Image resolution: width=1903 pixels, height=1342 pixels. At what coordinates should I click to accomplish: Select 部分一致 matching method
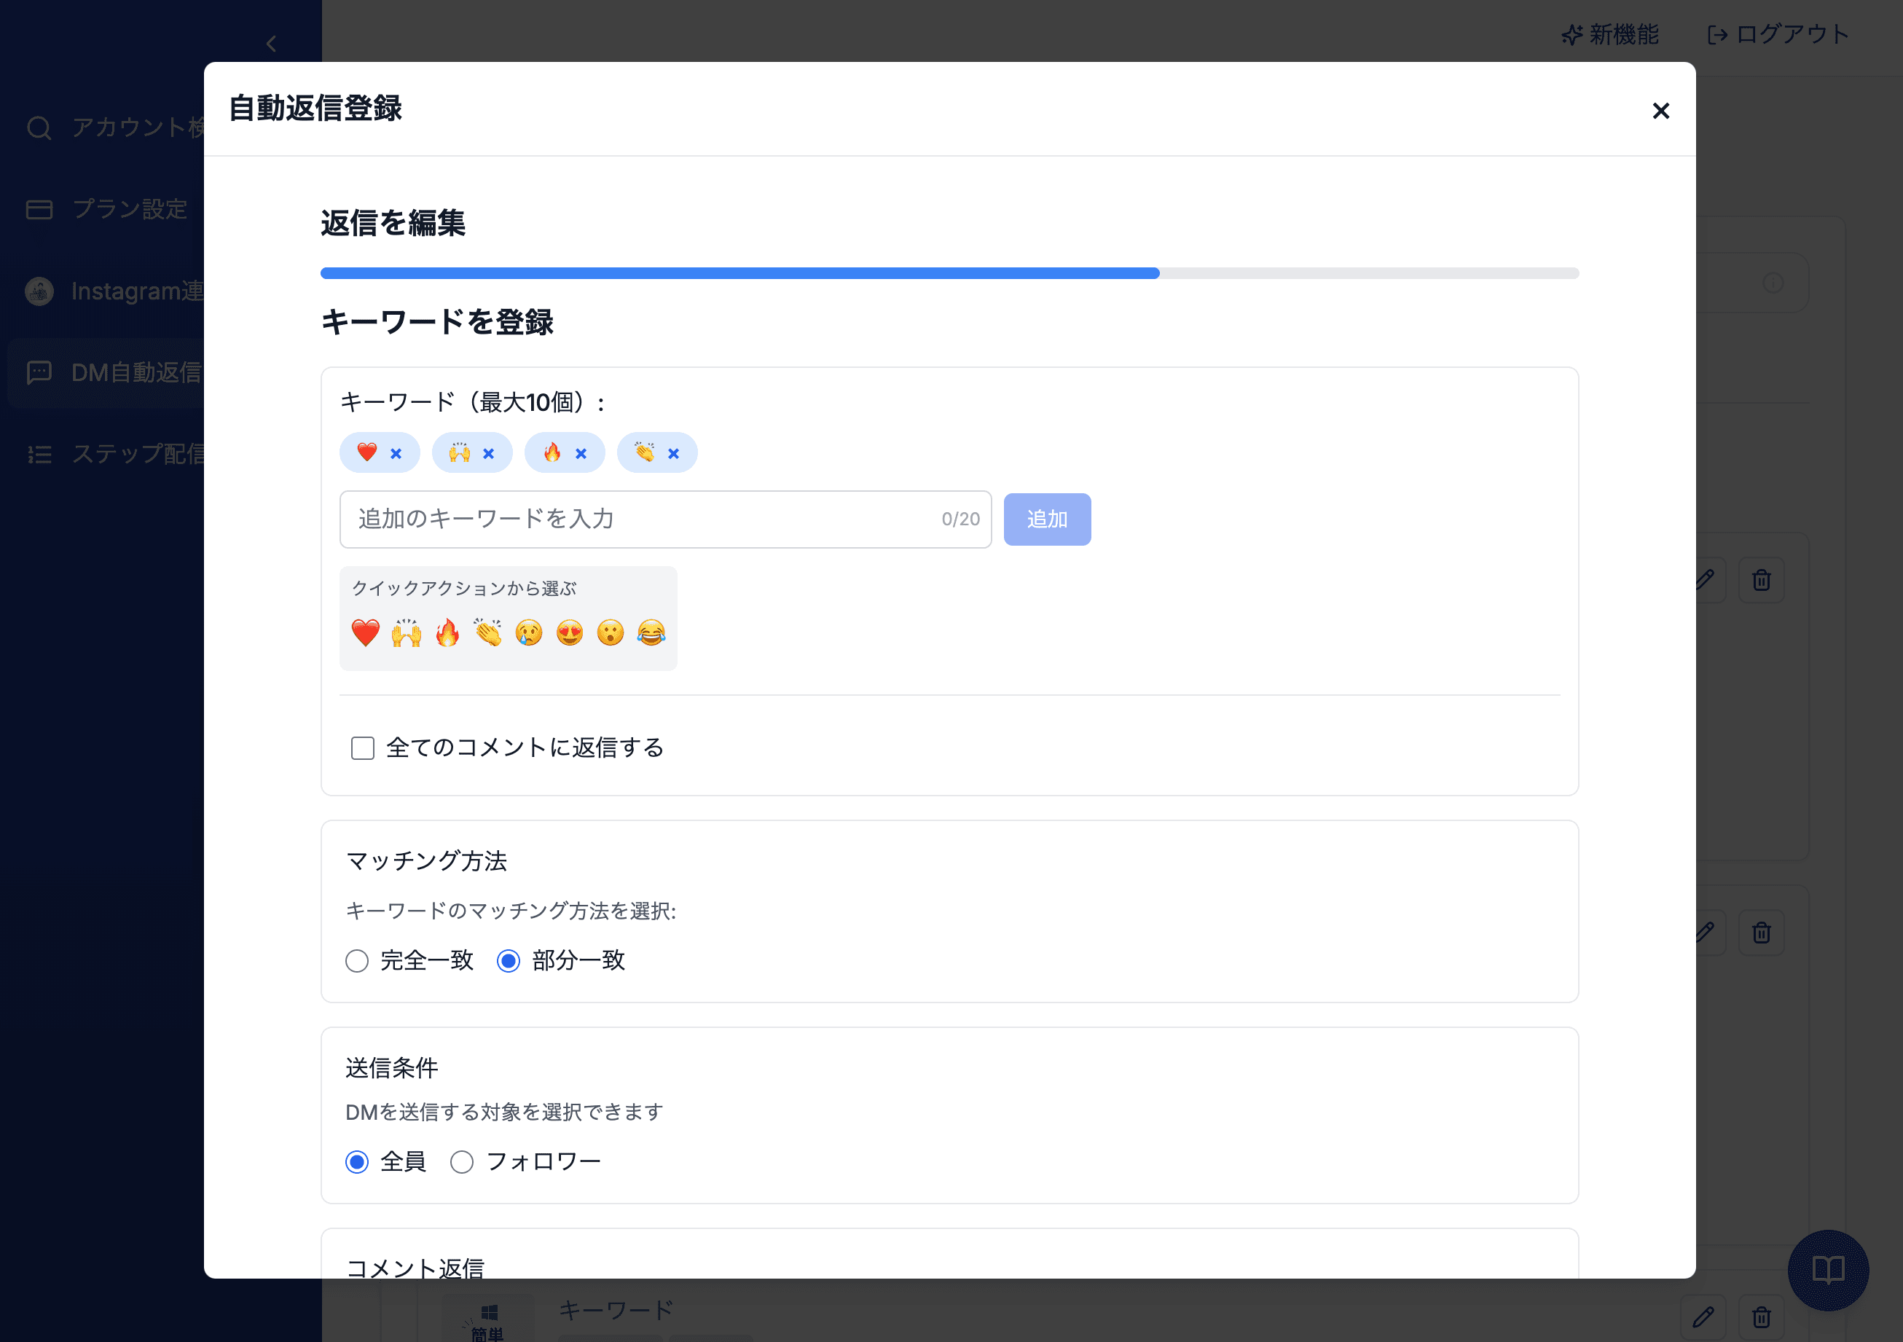click(508, 961)
